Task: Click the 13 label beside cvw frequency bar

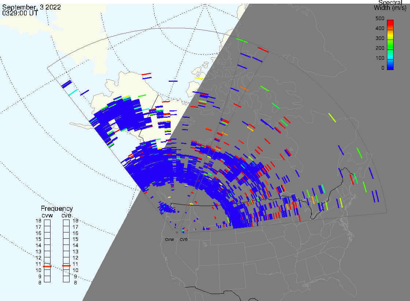Action: pyautogui.click(x=38, y=252)
